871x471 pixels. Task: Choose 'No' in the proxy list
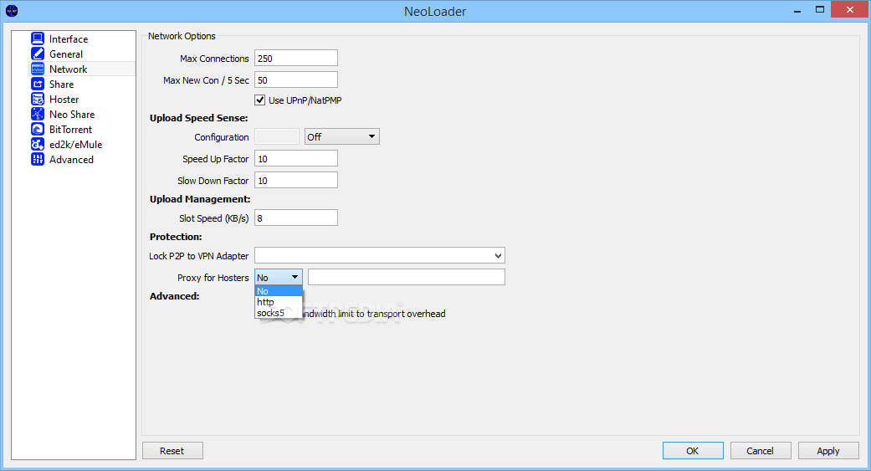[x=279, y=291]
